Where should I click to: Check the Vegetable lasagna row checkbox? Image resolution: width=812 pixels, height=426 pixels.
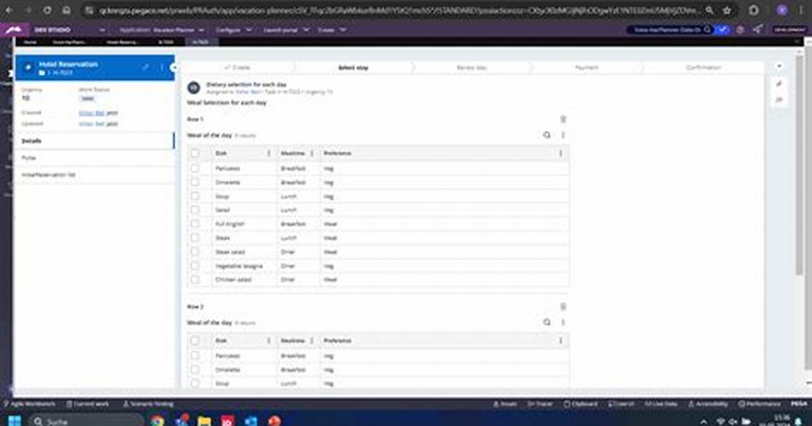point(195,265)
